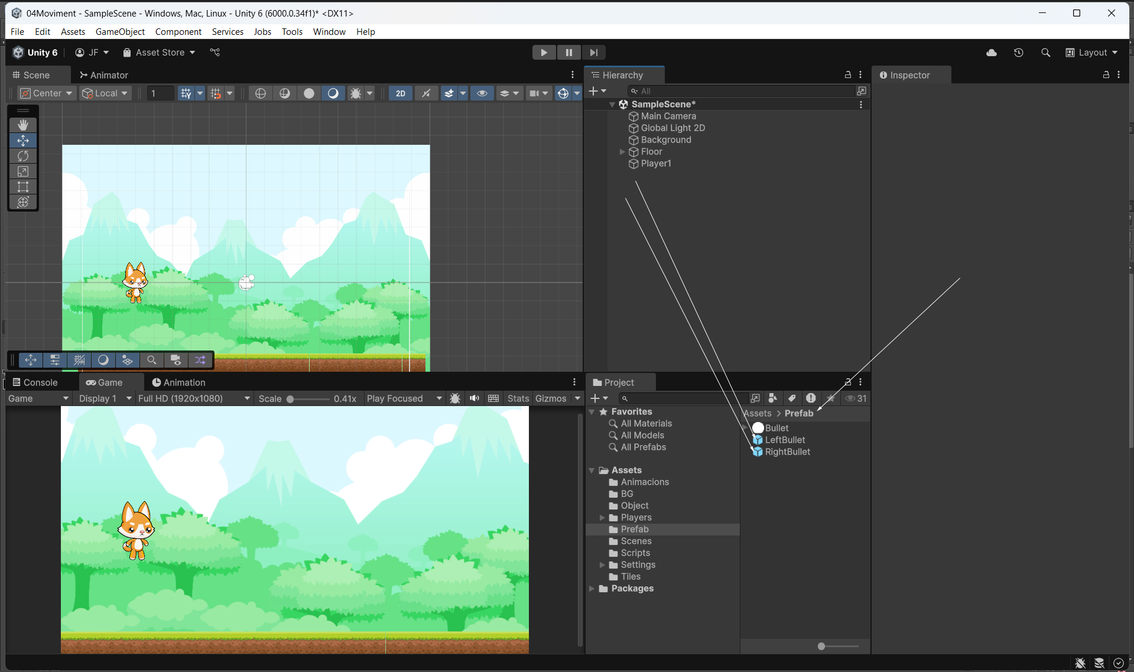Select the Hand tool in Scene toolbar
This screenshot has width=1134, height=672.
click(x=23, y=125)
